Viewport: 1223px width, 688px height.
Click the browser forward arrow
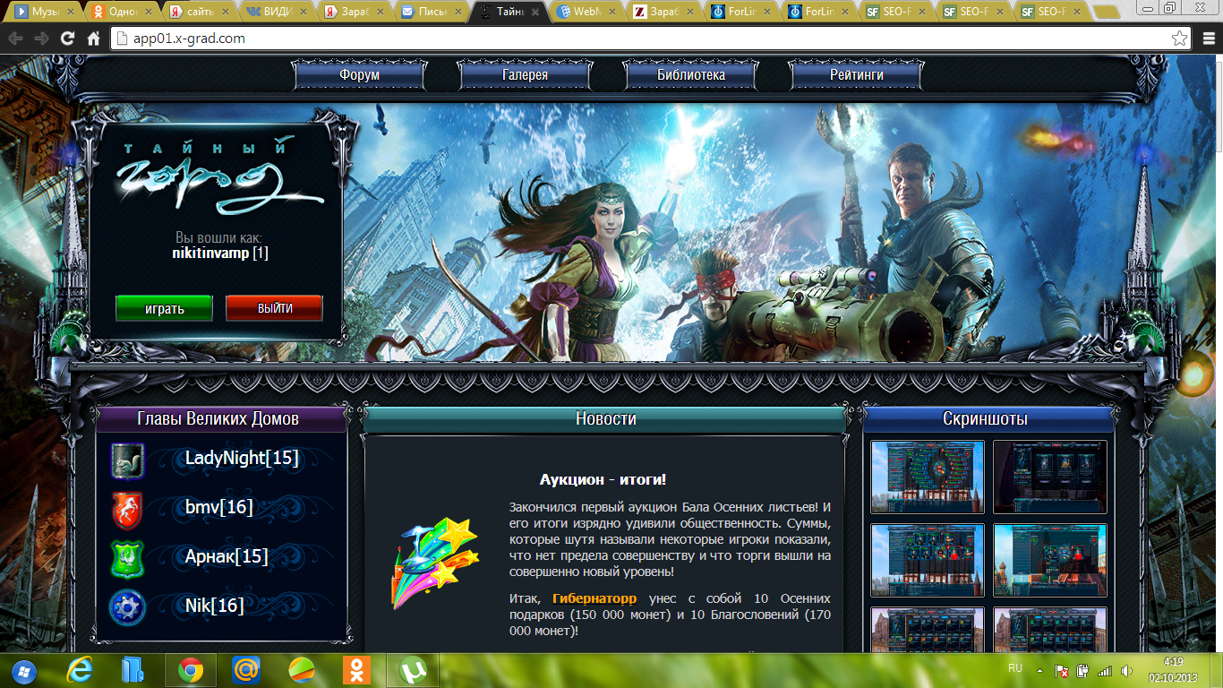[x=41, y=39]
